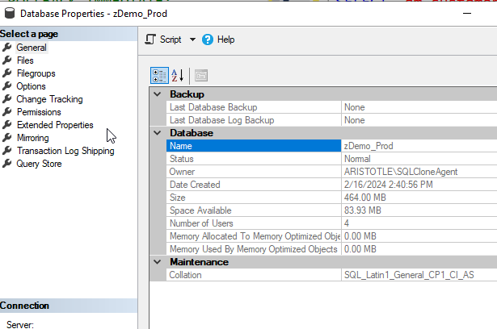This screenshot has height=329, width=497.
Task: Collapse the Maintenance category section
Action: point(157,262)
